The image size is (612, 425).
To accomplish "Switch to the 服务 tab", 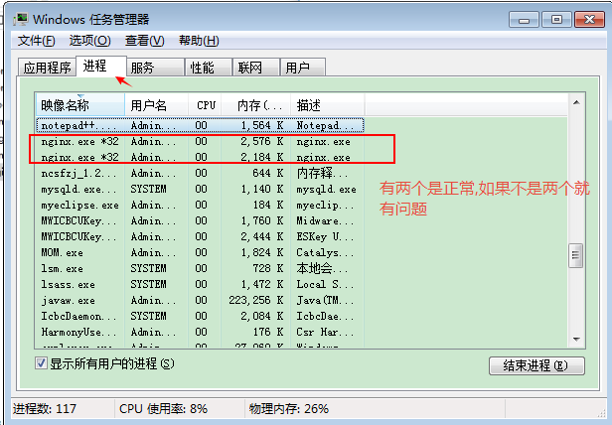I will [x=155, y=68].
